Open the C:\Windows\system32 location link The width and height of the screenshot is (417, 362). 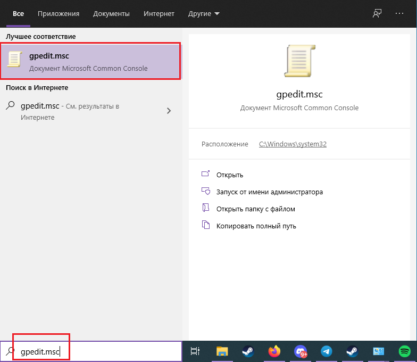point(293,144)
